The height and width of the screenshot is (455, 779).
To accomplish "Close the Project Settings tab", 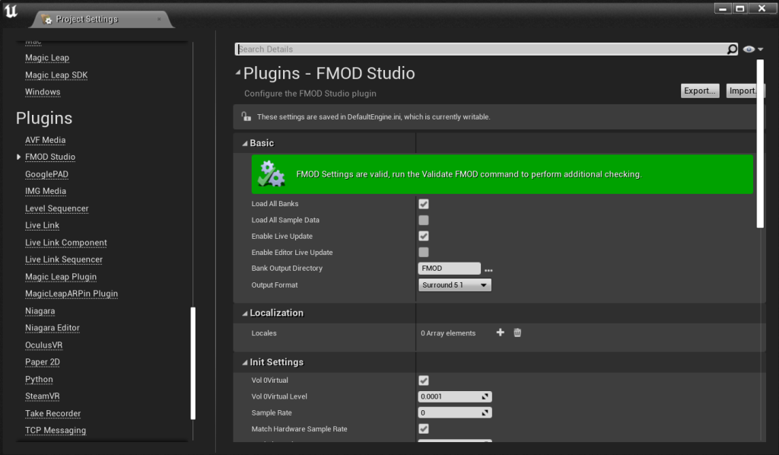I will [159, 19].
